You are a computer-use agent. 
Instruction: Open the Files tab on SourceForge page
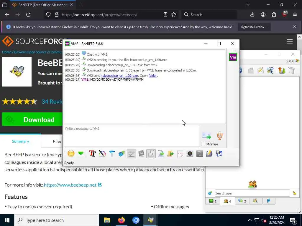pos(57,141)
